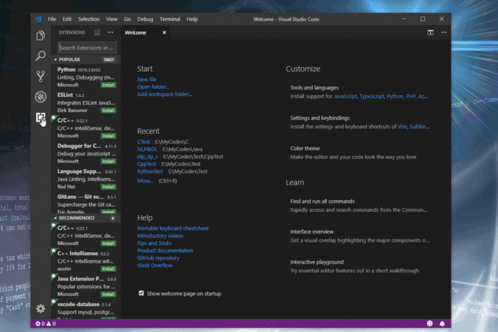Viewport: 498px width, 332px height.
Task: Toggle Show welcome page on startup checkbox
Action: click(x=141, y=293)
